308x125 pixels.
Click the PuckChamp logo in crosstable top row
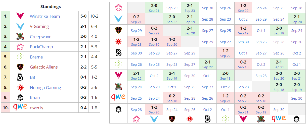tap(118, 8)
